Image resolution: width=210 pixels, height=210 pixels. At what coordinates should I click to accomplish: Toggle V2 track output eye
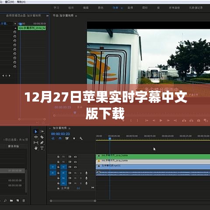tap(75, 162)
